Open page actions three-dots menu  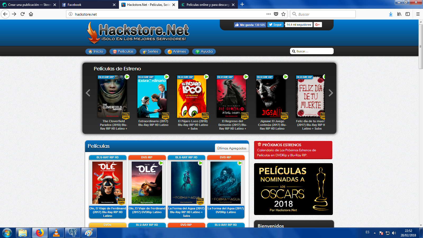coord(269,14)
